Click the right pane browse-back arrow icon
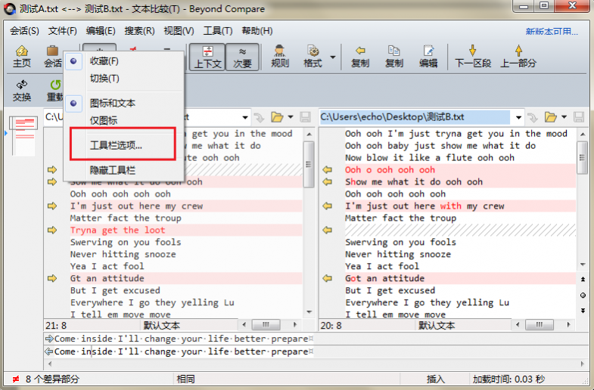This screenshot has height=390, width=594. (533, 118)
